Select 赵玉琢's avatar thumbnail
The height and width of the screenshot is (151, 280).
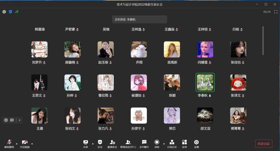(x=106, y=49)
